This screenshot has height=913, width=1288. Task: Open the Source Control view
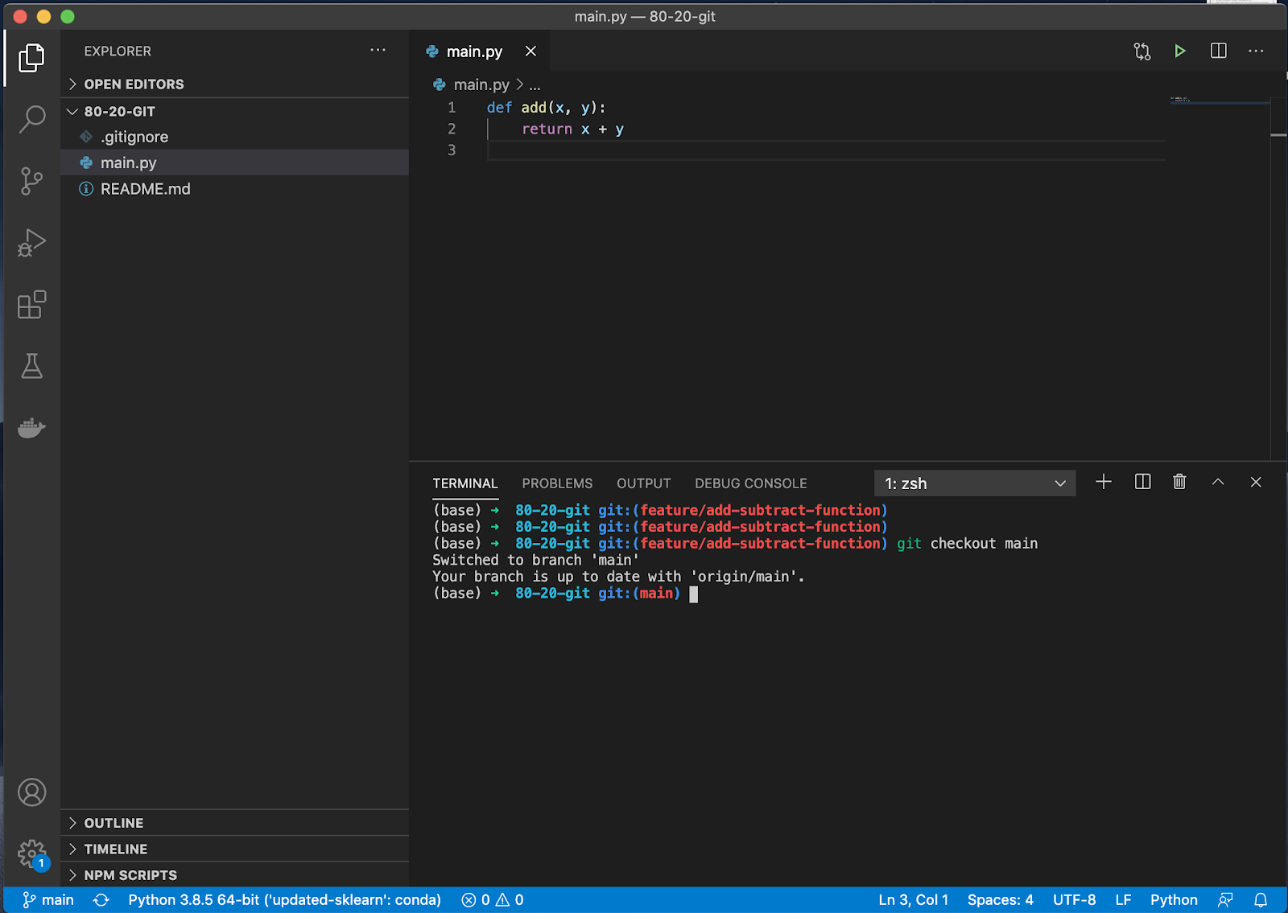click(31, 181)
